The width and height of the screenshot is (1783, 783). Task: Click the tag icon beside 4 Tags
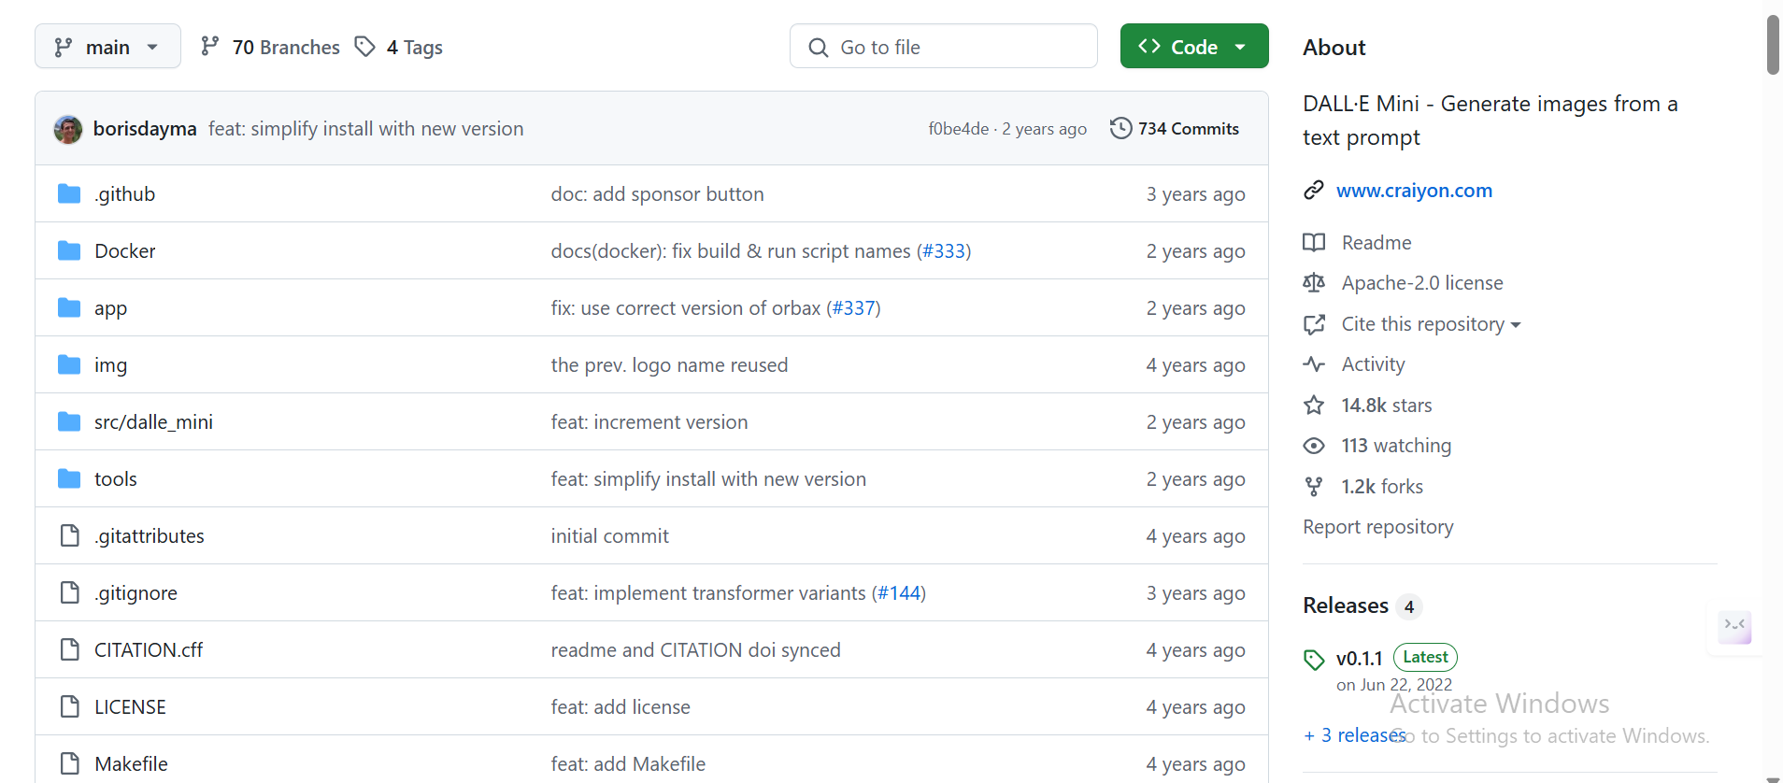click(365, 46)
